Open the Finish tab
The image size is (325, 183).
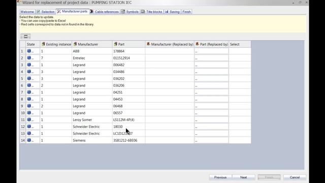point(186,12)
